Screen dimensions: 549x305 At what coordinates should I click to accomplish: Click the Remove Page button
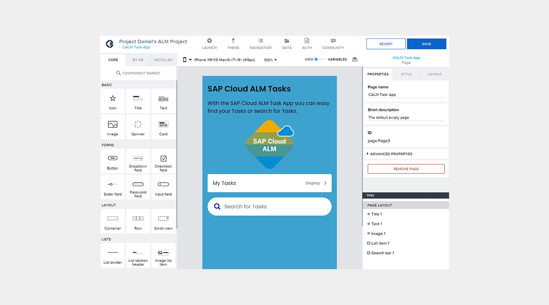tap(406, 169)
